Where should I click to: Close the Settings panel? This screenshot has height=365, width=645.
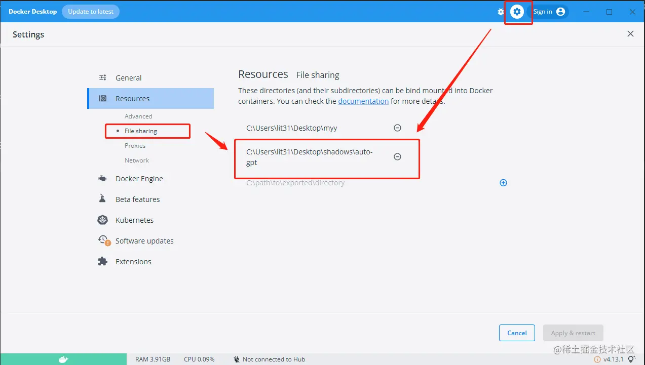coord(630,34)
